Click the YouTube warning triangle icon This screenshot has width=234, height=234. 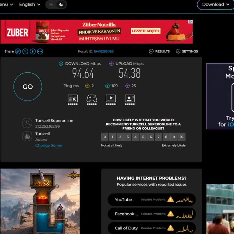tap(170, 200)
